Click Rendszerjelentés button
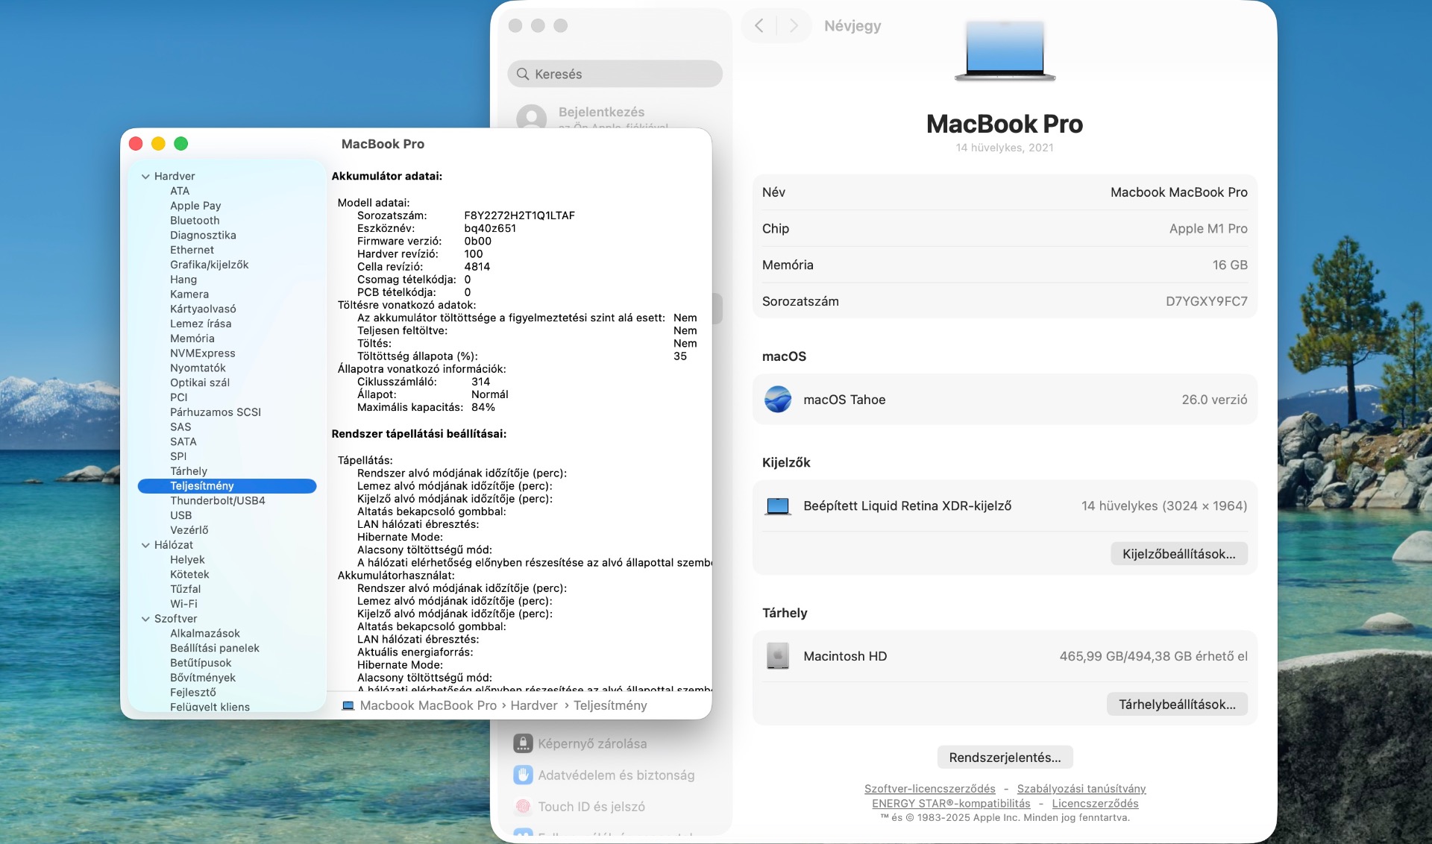 [x=1005, y=758]
